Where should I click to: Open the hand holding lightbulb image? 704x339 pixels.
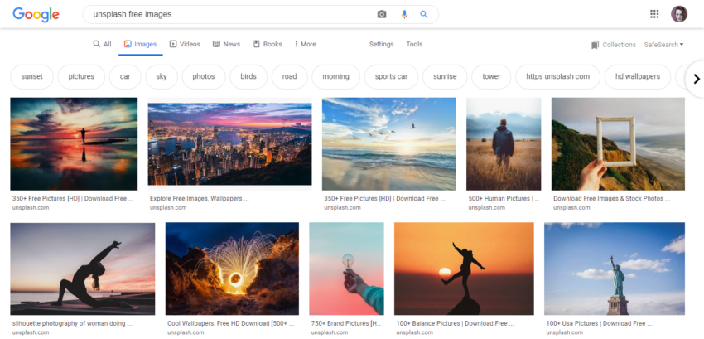[346, 269]
